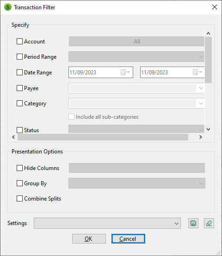222x256 pixels.
Task: Check the Date Range option
Action: tap(19, 73)
